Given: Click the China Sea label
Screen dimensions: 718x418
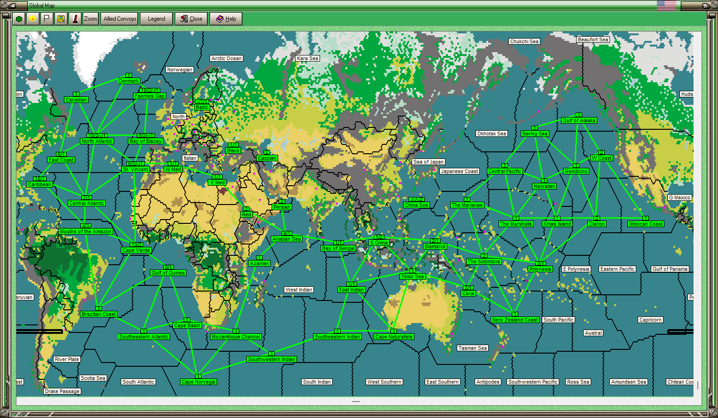Looking at the screenshot, I should [416, 205].
